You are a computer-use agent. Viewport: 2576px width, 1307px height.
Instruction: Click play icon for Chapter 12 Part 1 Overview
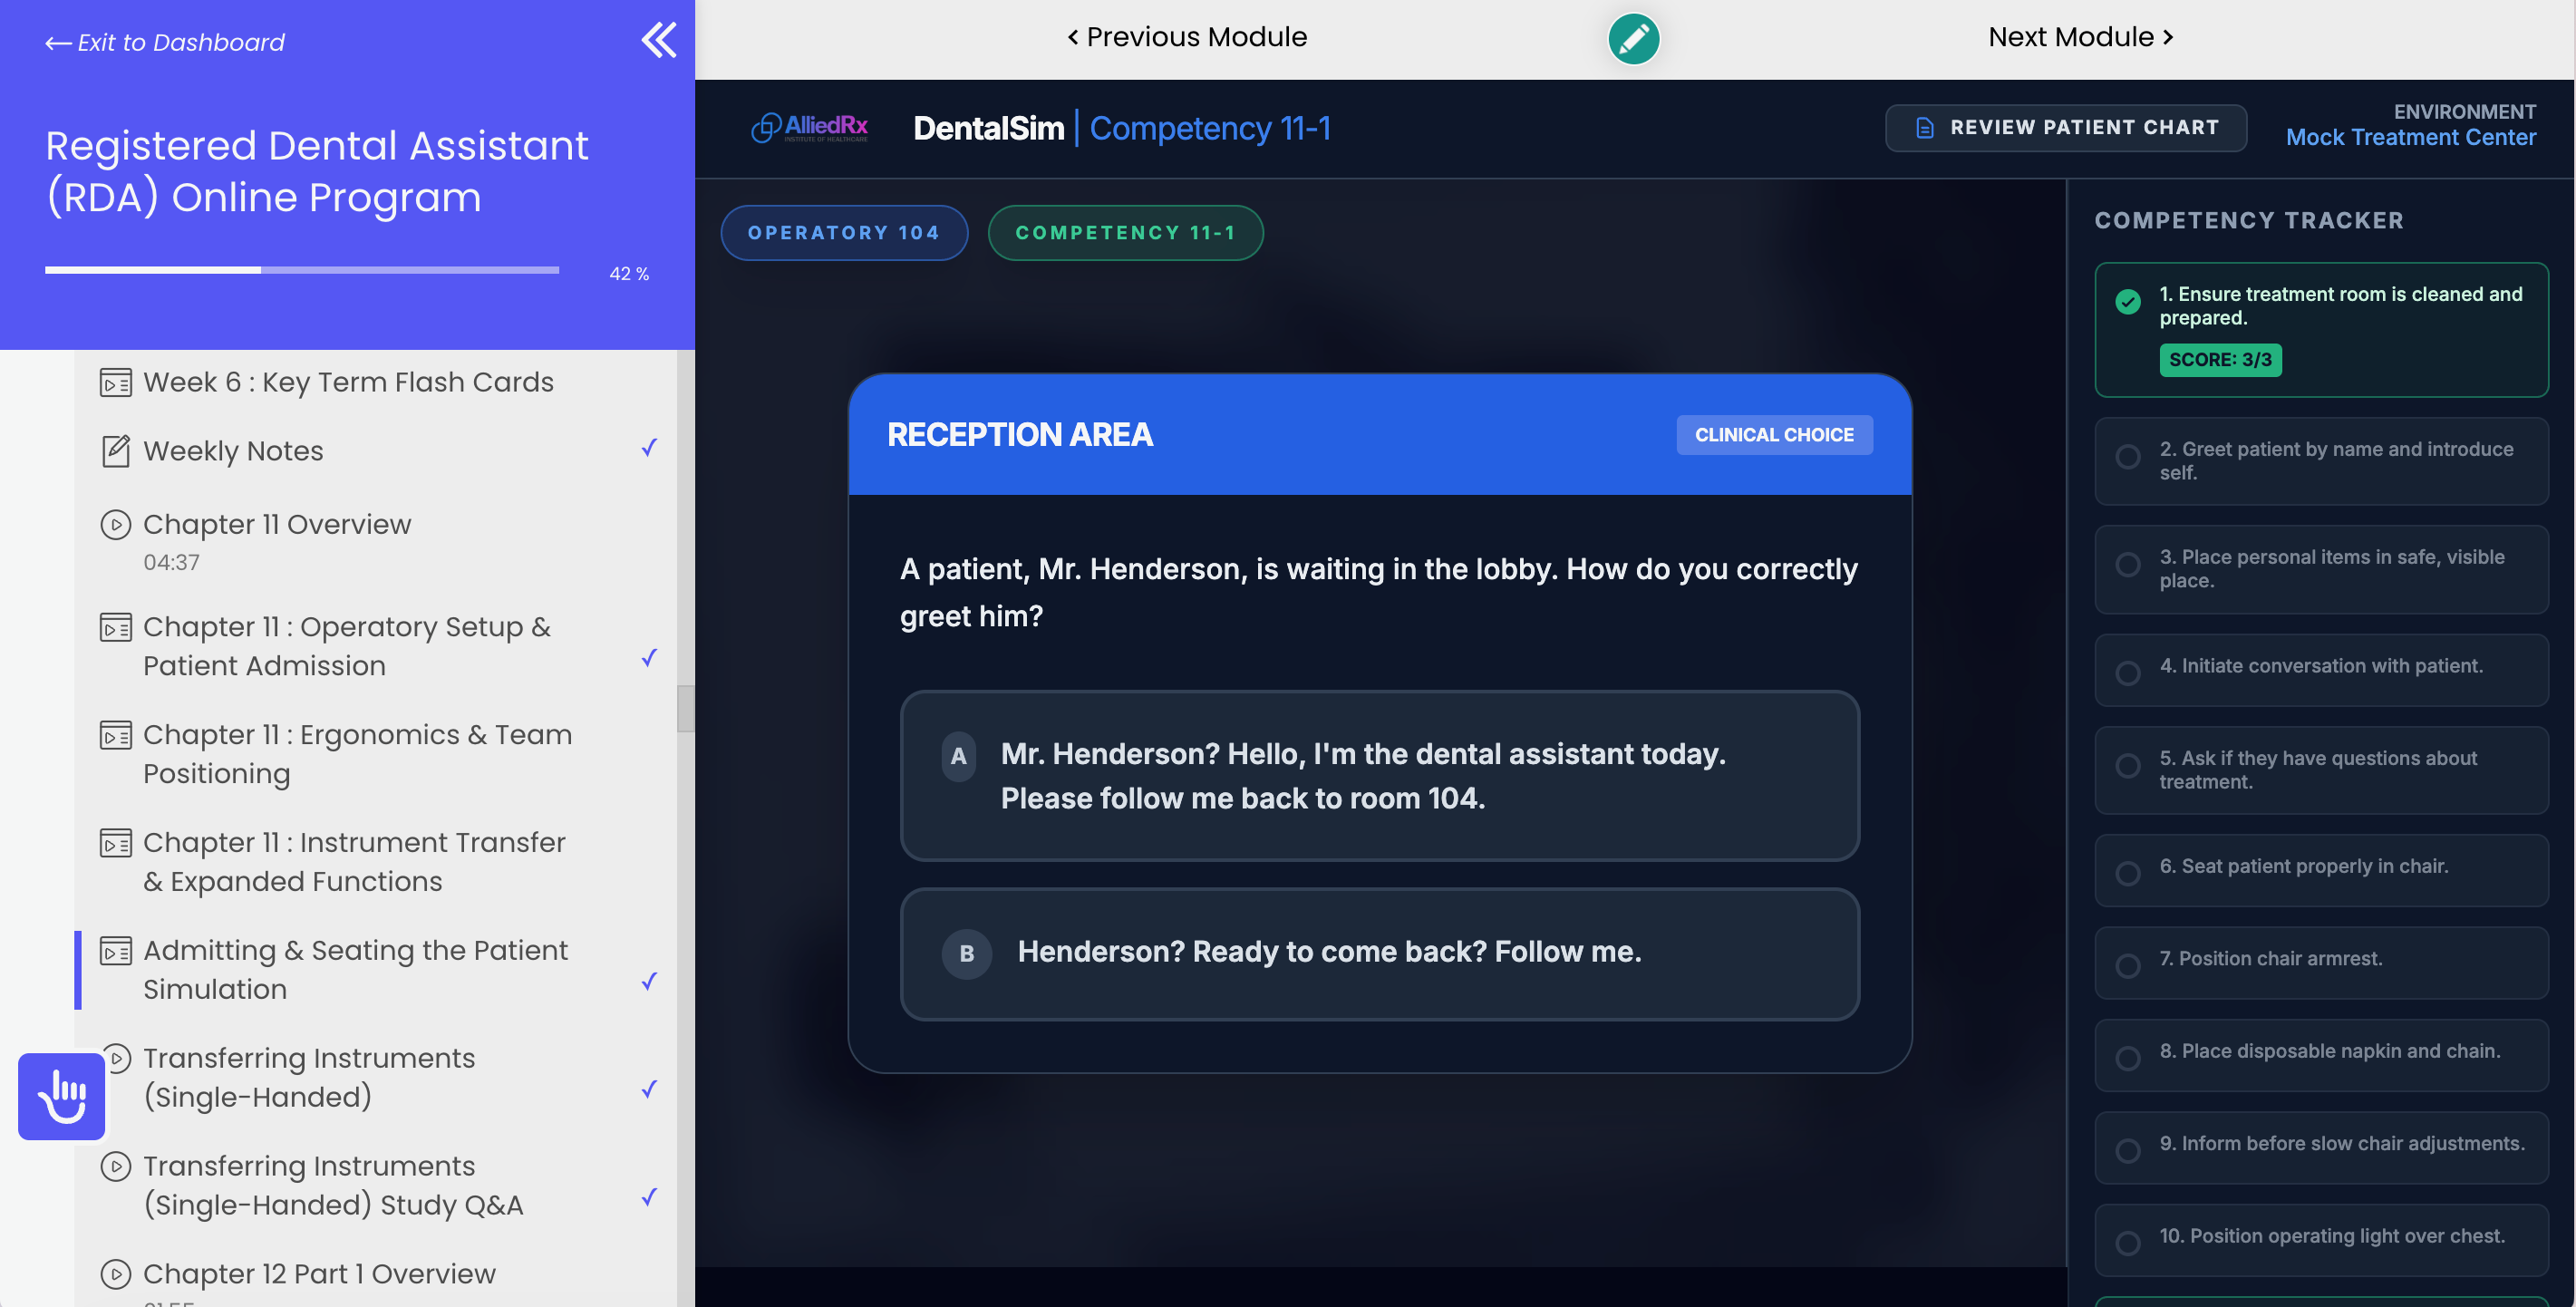click(116, 1273)
